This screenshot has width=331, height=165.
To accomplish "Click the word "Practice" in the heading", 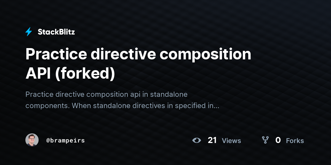I will [x=56, y=54].
